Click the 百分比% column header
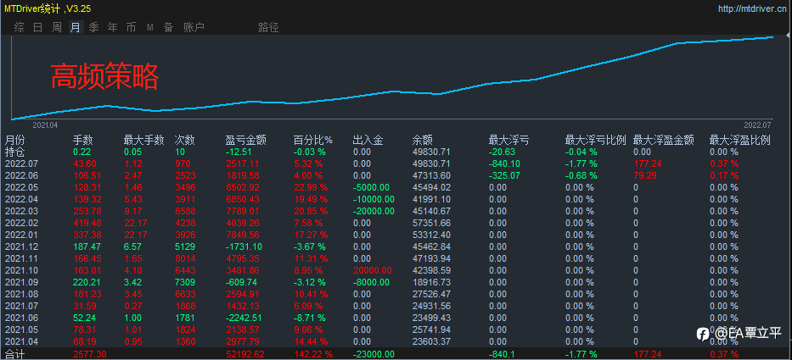This screenshot has width=792, height=360. pyautogui.click(x=313, y=140)
